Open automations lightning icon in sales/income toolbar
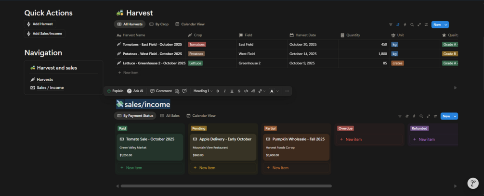Viewport: 484px width, 196px height. pos(414,116)
